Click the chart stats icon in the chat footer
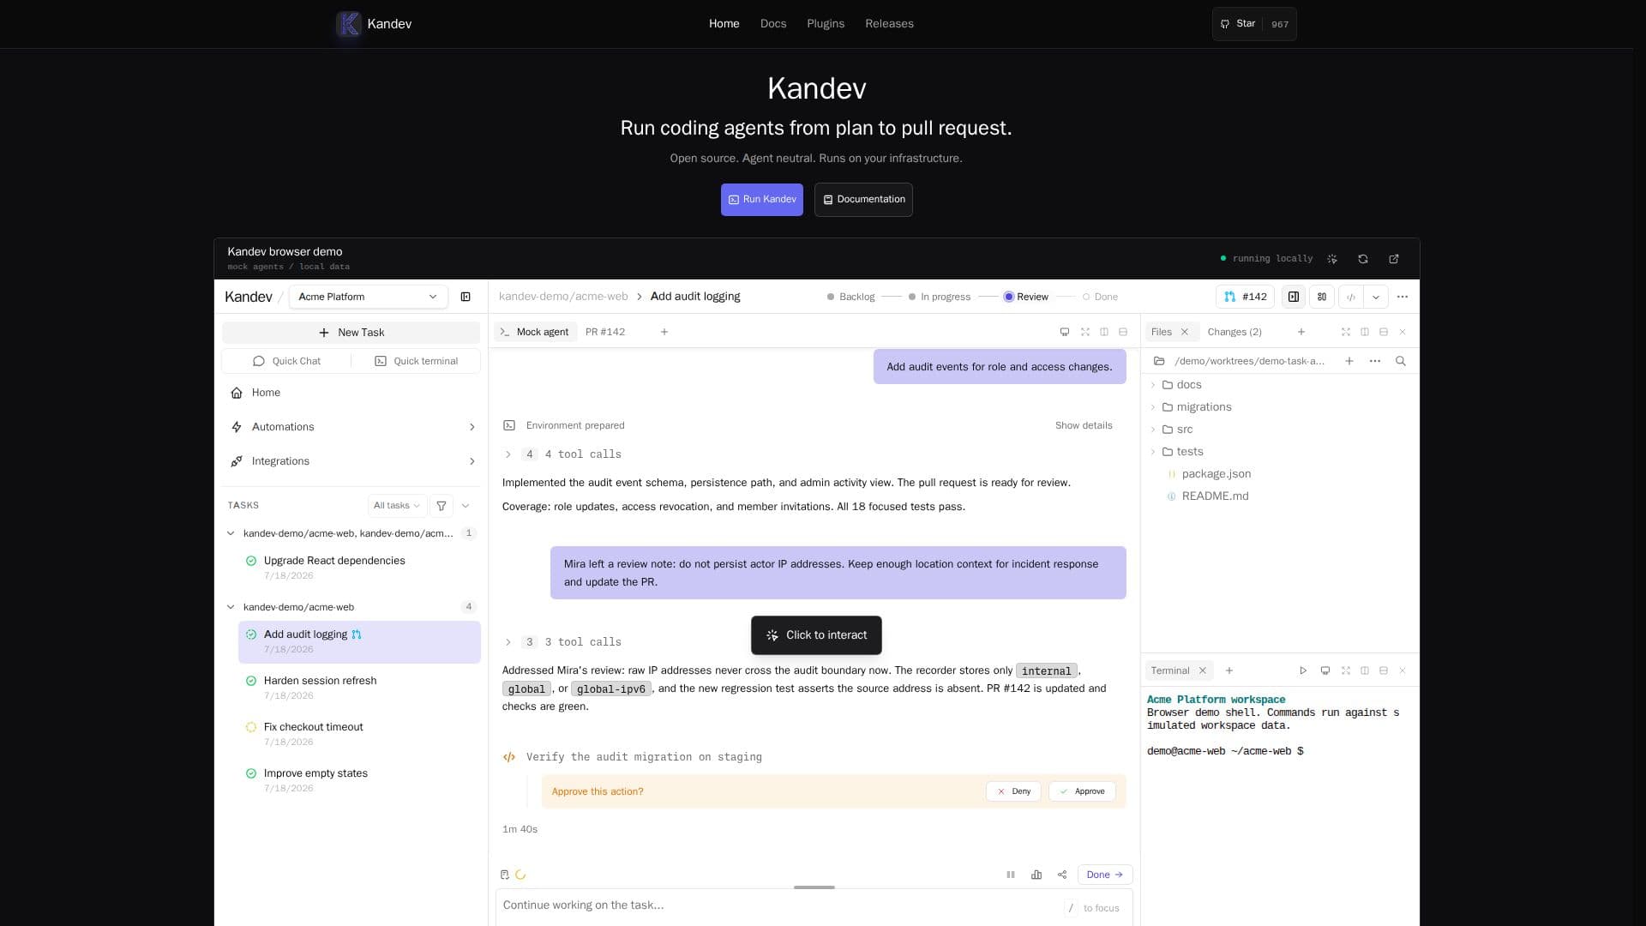 (1036, 875)
